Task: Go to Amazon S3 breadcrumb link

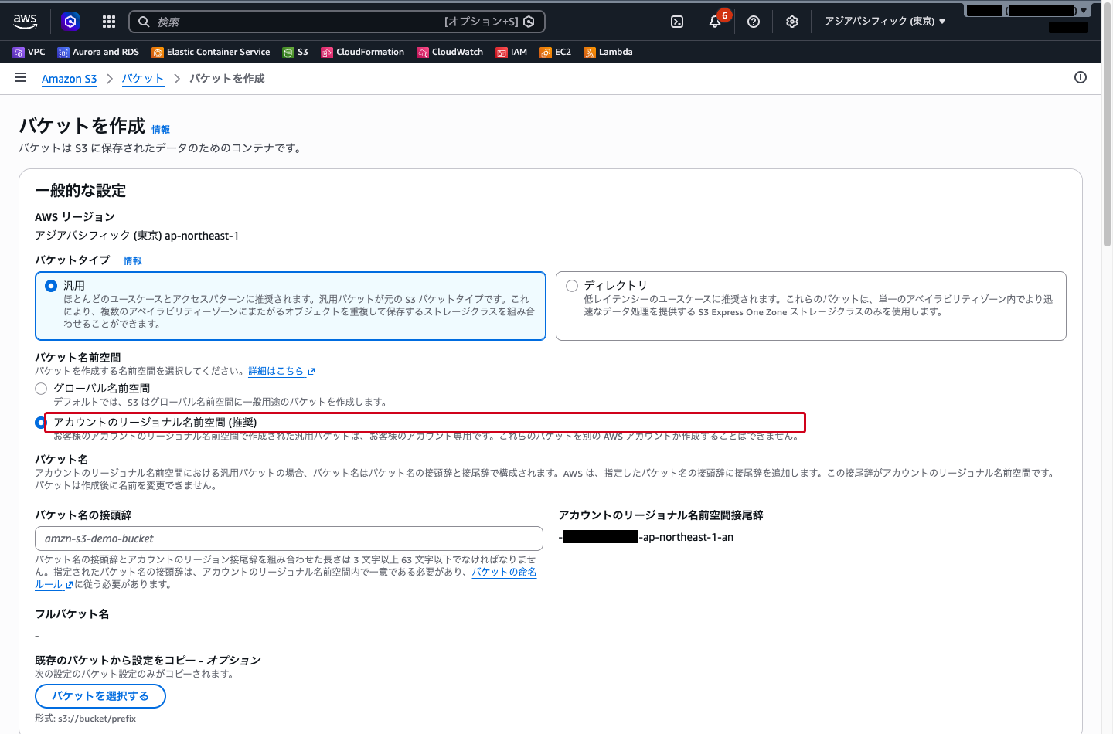Action: (x=70, y=79)
